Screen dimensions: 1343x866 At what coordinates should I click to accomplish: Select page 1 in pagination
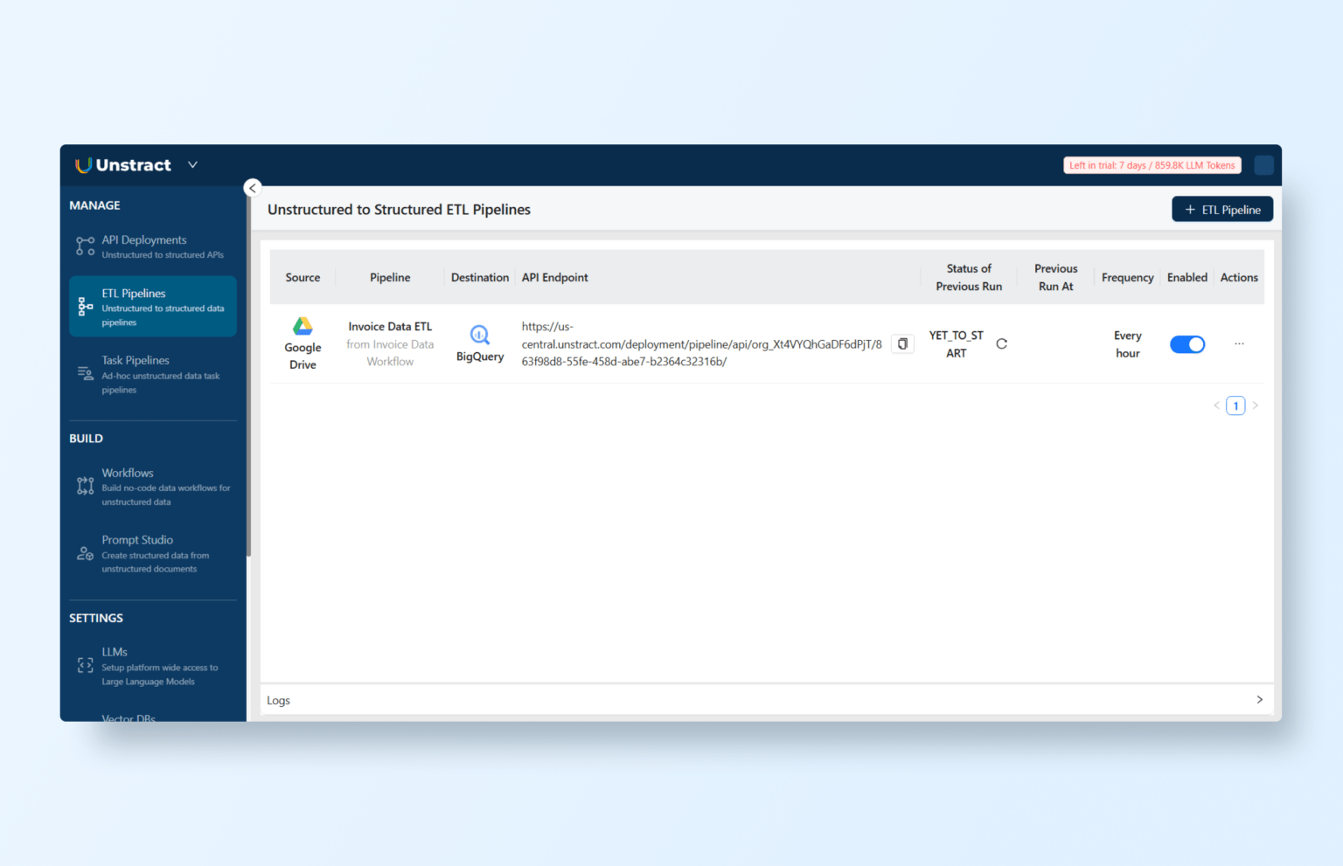[1235, 405]
